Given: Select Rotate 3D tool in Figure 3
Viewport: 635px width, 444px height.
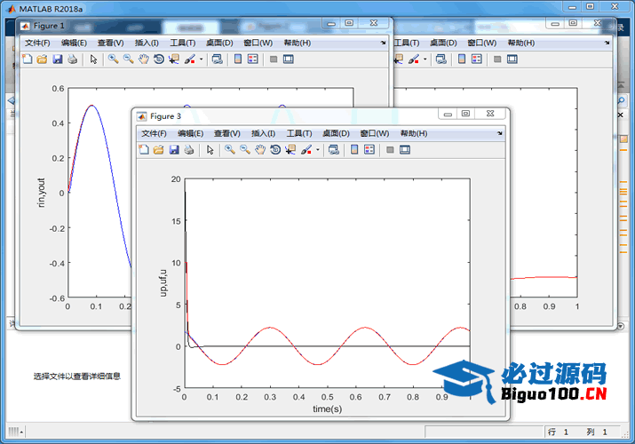Looking at the screenshot, I should 275,150.
